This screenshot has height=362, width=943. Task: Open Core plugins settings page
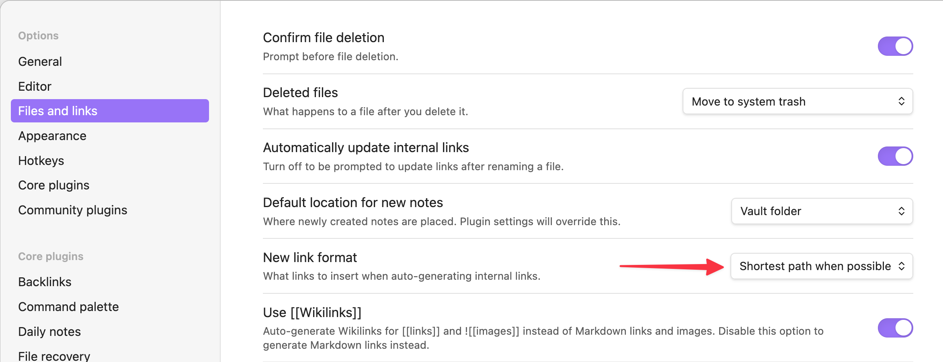pos(54,185)
